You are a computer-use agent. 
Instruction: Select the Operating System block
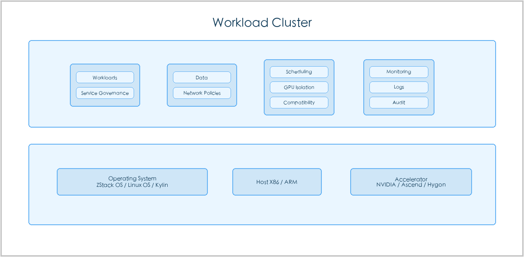pos(132,182)
